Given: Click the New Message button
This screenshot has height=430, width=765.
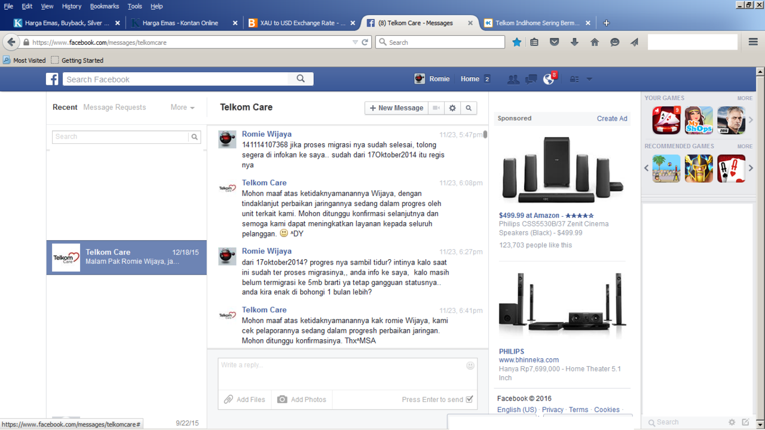Looking at the screenshot, I should click(x=396, y=108).
